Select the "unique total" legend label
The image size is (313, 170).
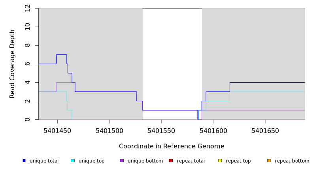pyautogui.click(x=44, y=161)
